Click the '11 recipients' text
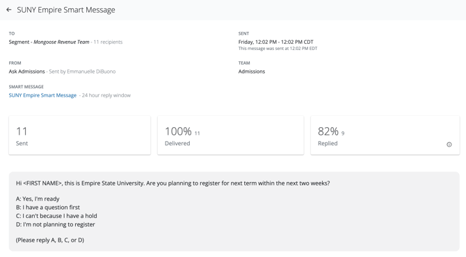Screen dimensions: 466x257 [108, 42]
